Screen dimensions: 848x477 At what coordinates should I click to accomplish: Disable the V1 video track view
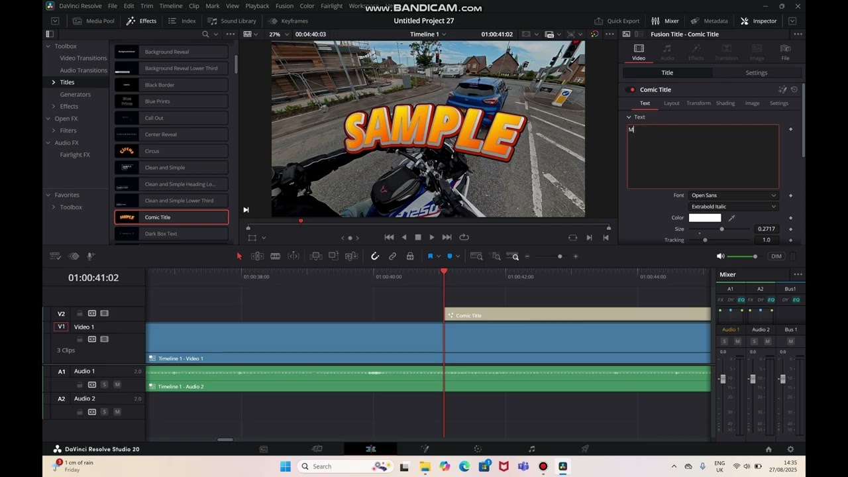tap(104, 339)
